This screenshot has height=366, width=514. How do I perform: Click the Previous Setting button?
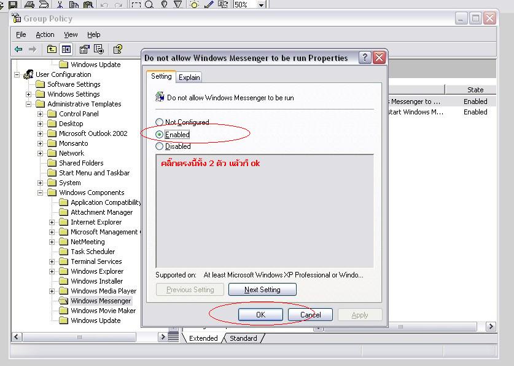coord(190,290)
